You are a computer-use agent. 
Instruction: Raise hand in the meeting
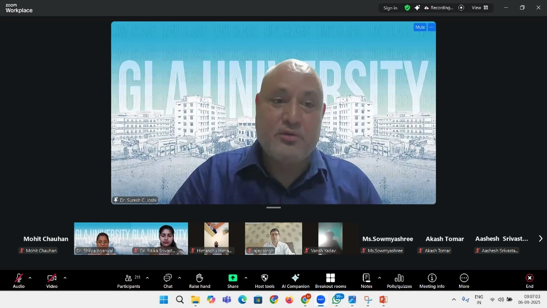pyautogui.click(x=200, y=281)
